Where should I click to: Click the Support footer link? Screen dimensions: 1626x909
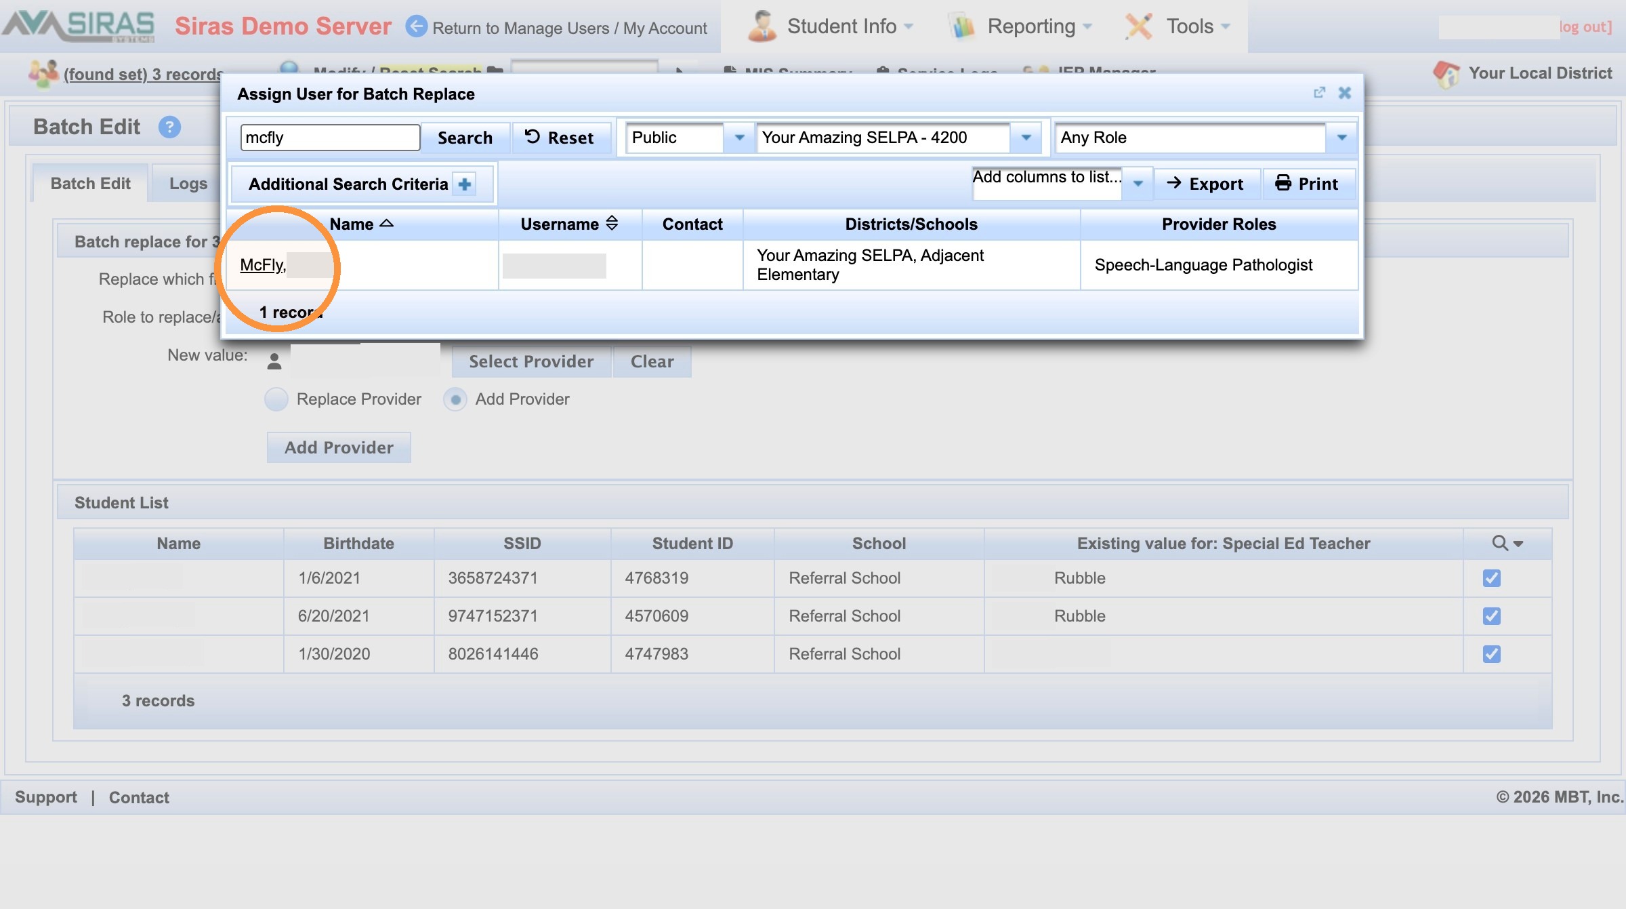(46, 796)
